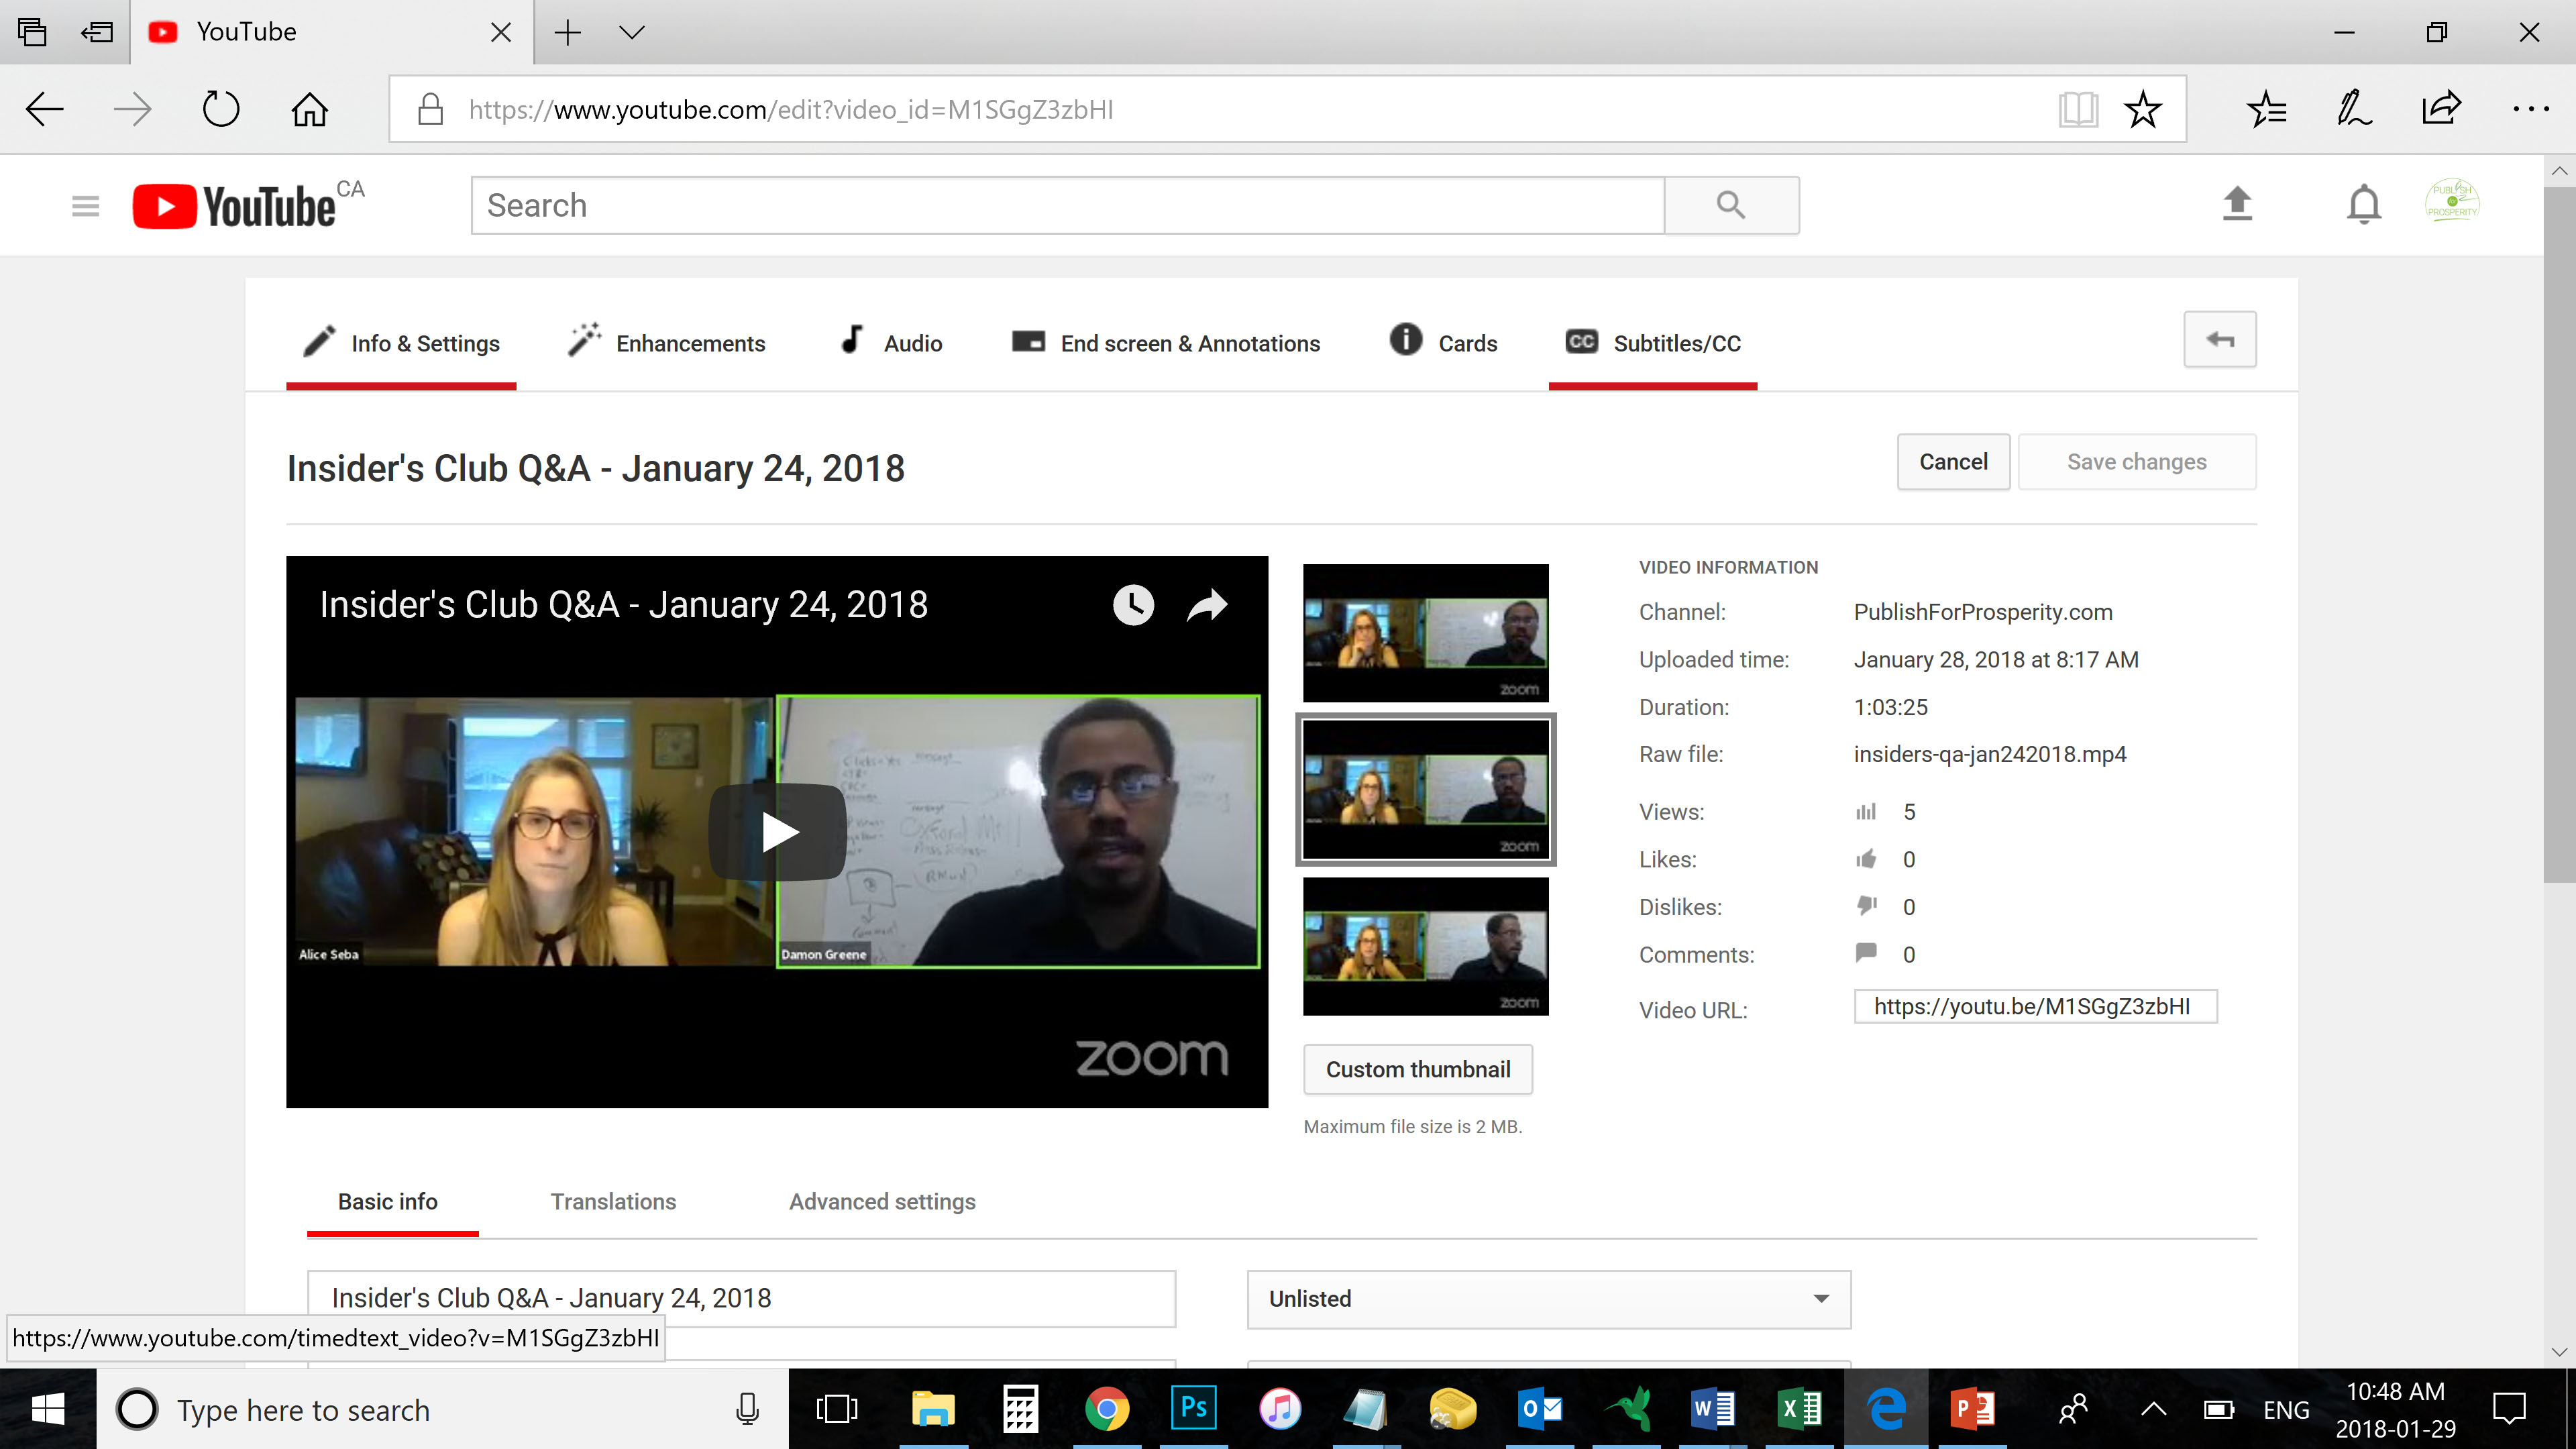The width and height of the screenshot is (2576, 1449).
Task: Open Word from taskbar
Action: click(1713, 1409)
